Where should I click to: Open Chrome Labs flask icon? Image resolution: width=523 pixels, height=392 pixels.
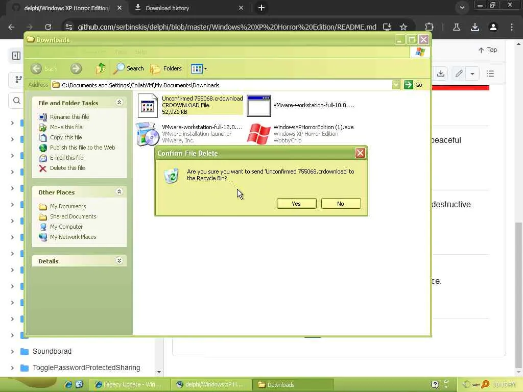point(457,27)
